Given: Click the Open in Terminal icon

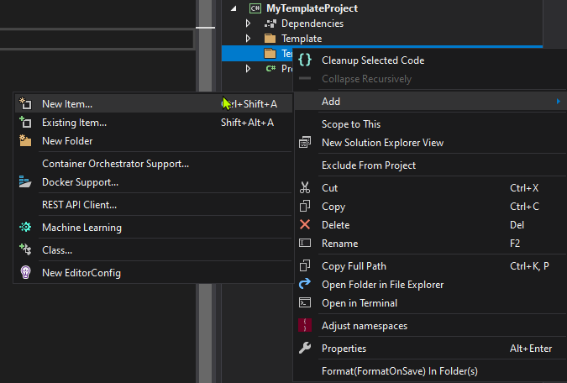Looking at the screenshot, I should click(x=305, y=302).
